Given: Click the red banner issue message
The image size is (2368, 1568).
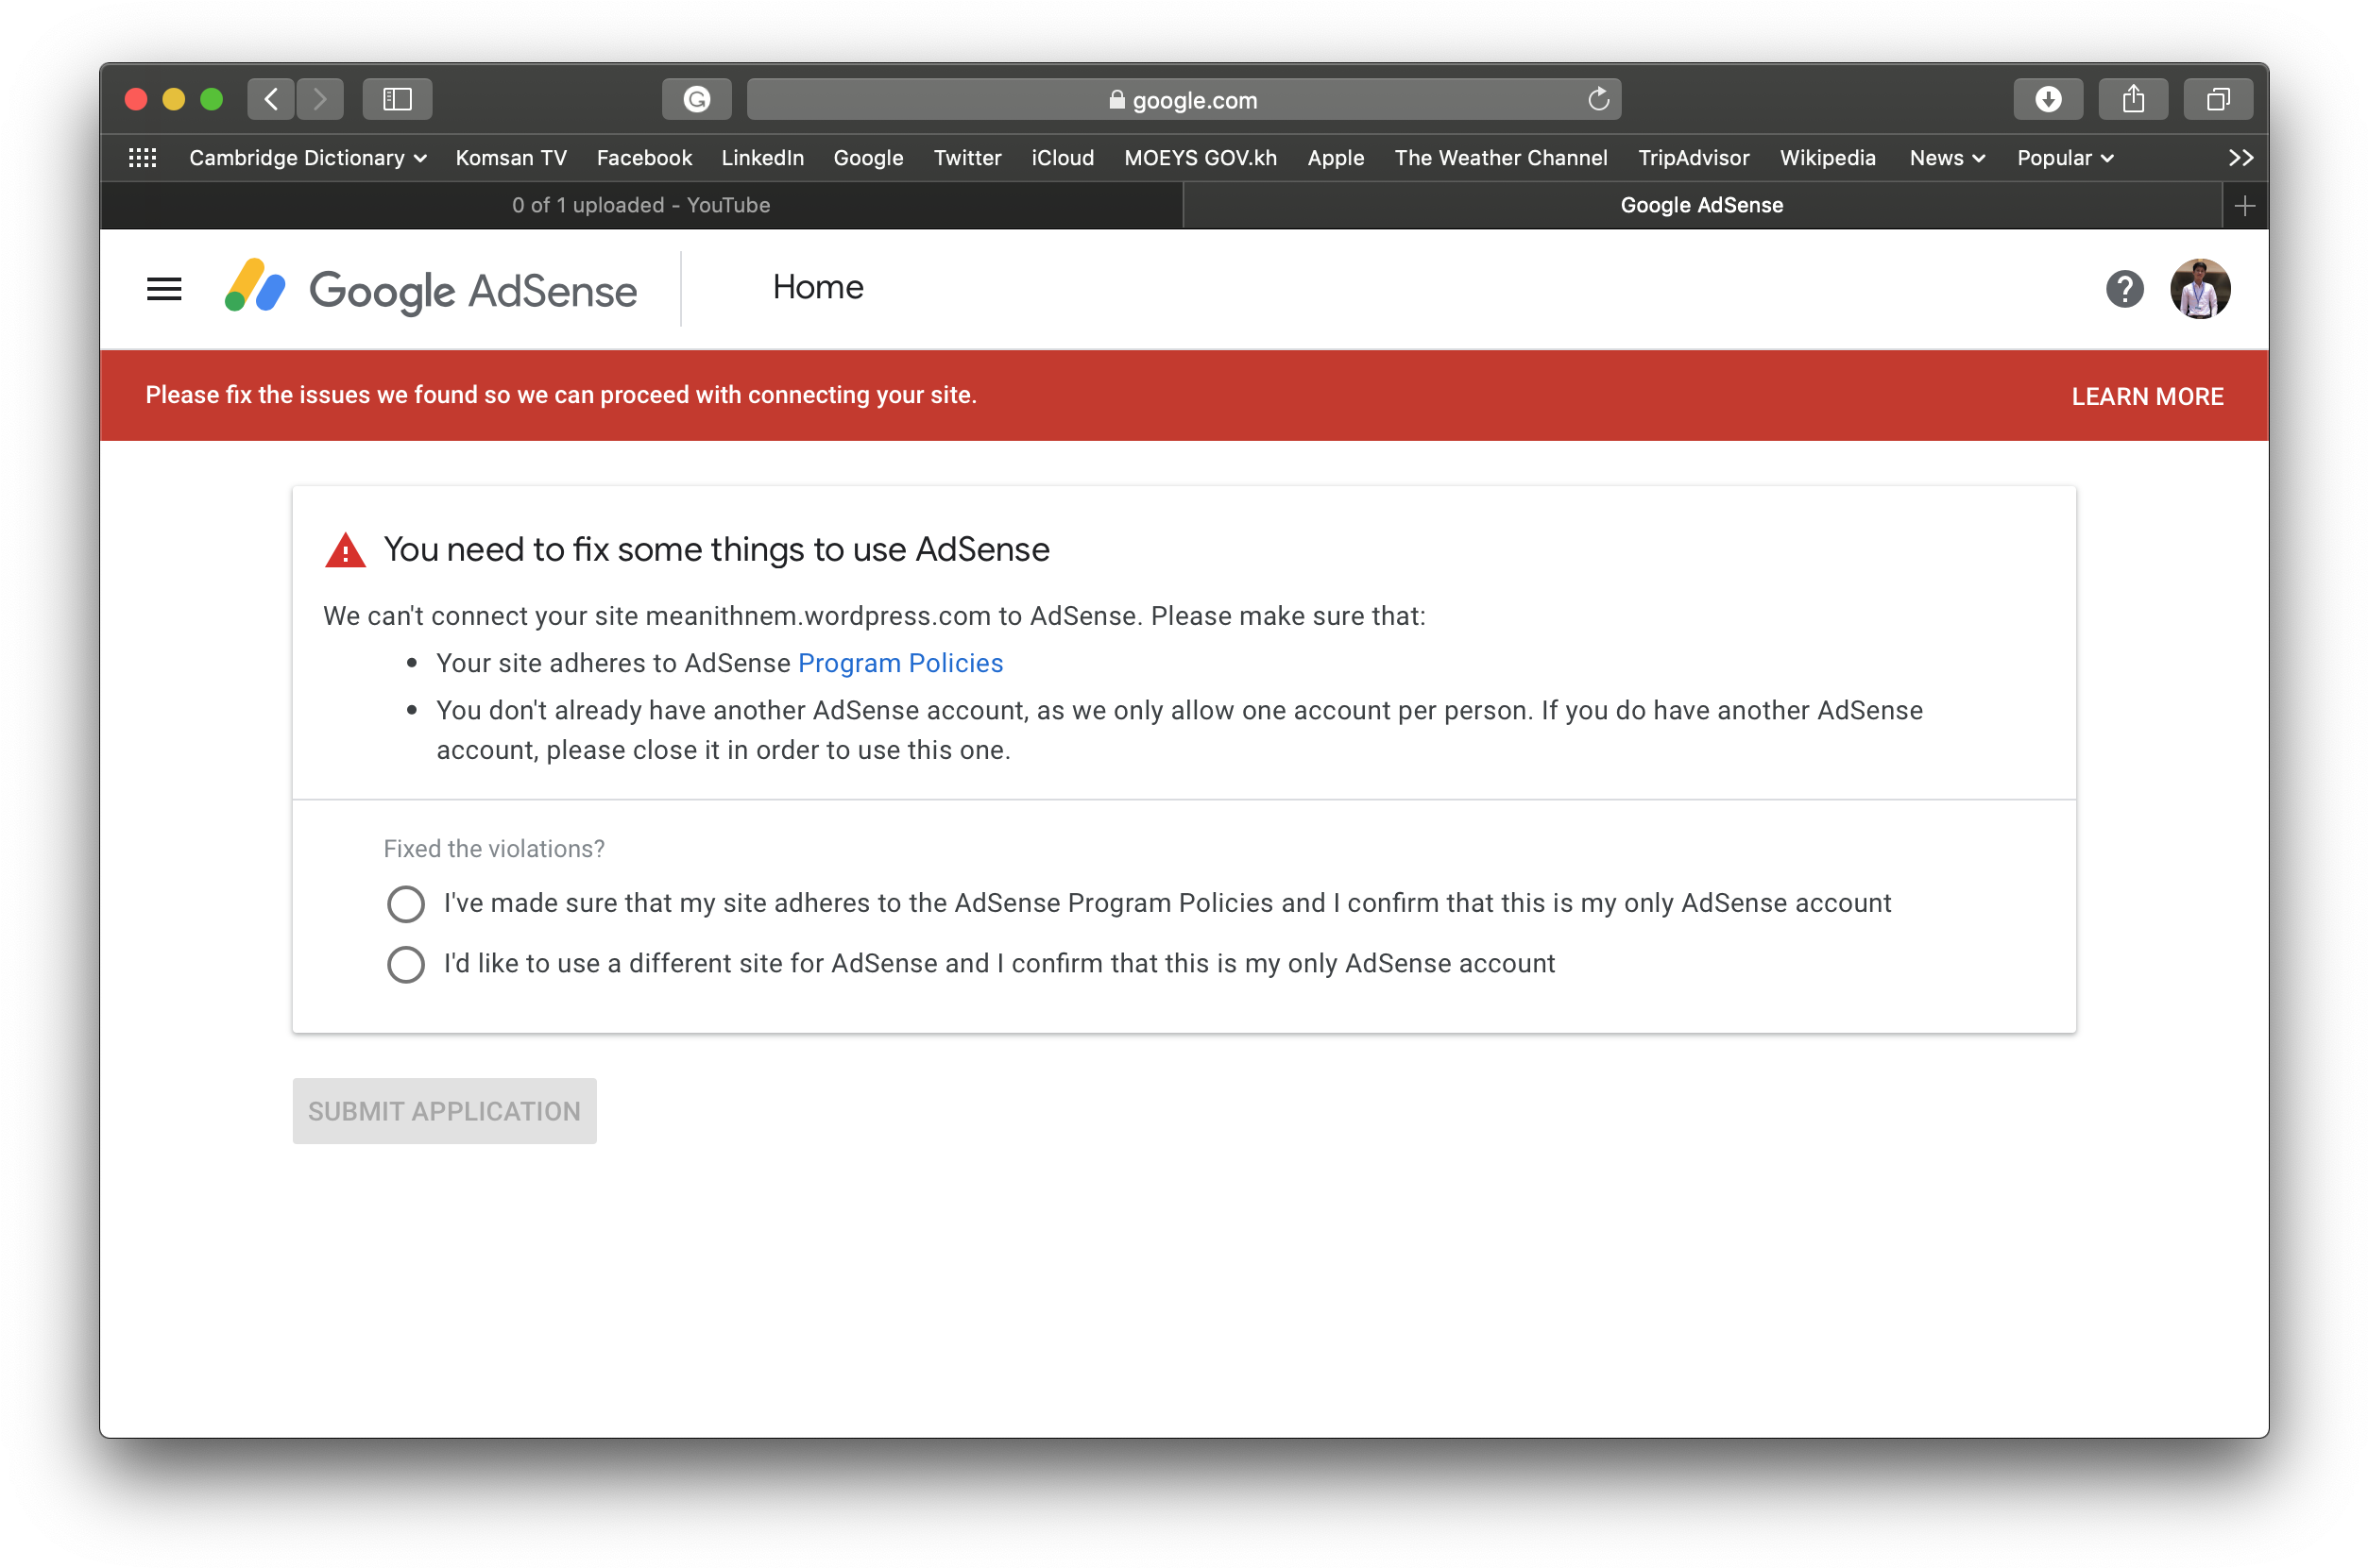Looking at the screenshot, I should click(560, 395).
